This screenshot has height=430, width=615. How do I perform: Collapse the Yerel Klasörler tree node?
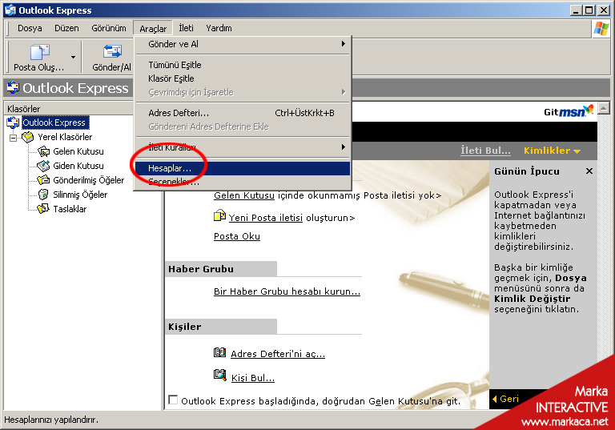(14, 138)
